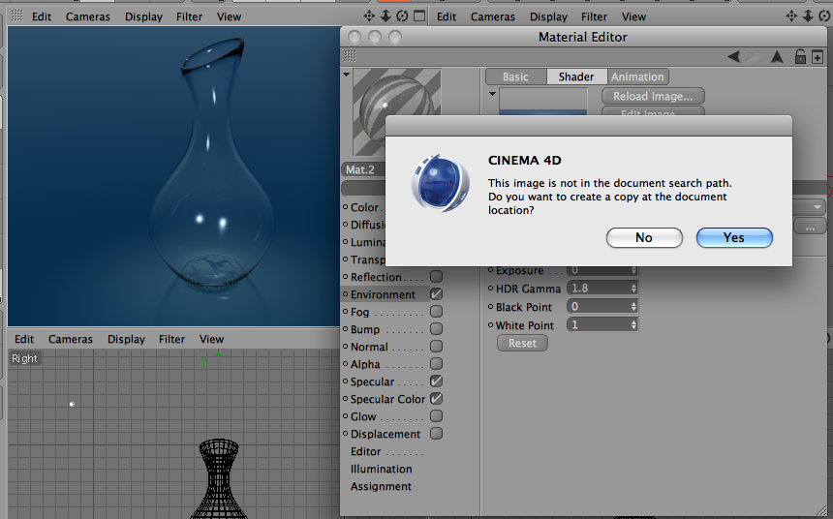Click the animation dot beside Black Point
The image size is (833, 519).
tap(490, 307)
